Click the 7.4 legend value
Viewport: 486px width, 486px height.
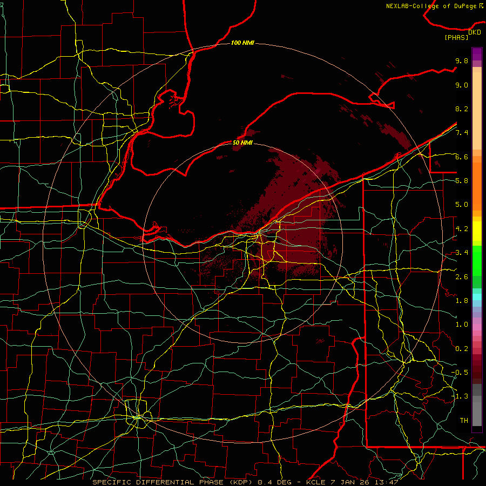click(462, 133)
